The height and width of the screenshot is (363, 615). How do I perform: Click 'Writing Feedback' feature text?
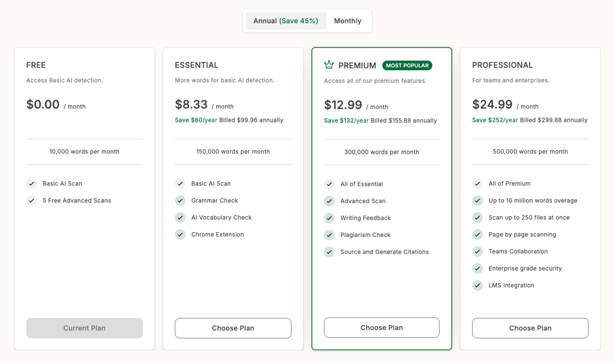366,218
